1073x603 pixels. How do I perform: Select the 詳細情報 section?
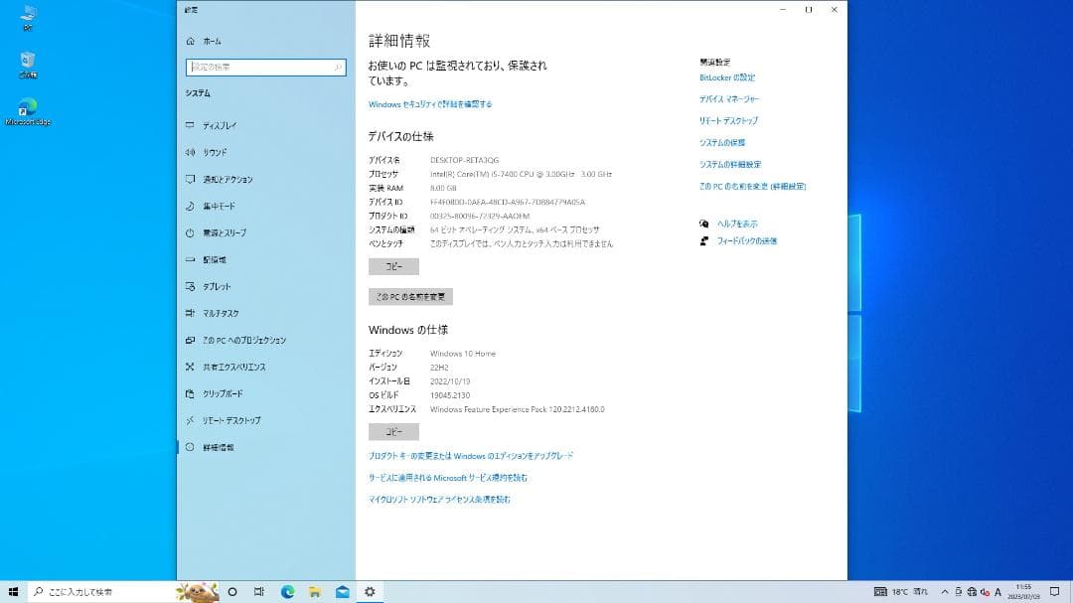click(x=212, y=447)
